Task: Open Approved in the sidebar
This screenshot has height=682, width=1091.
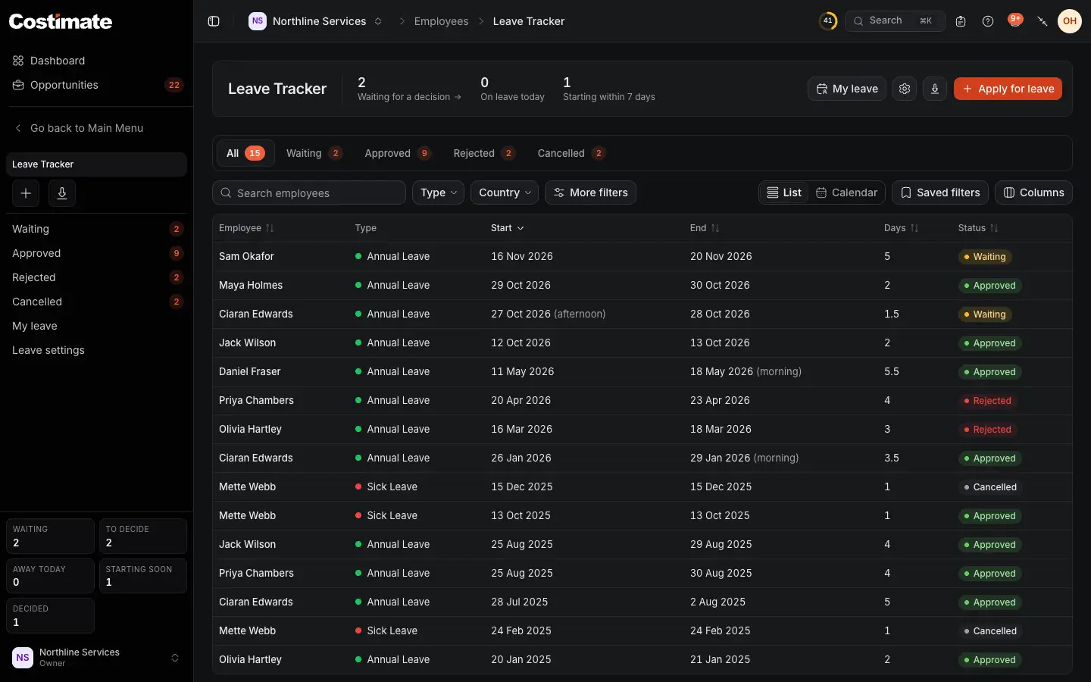Action: [x=96, y=253]
